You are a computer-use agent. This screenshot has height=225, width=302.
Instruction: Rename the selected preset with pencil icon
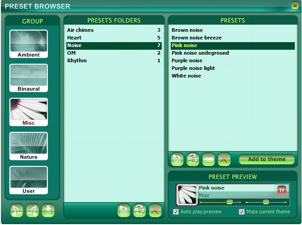pos(208,159)
